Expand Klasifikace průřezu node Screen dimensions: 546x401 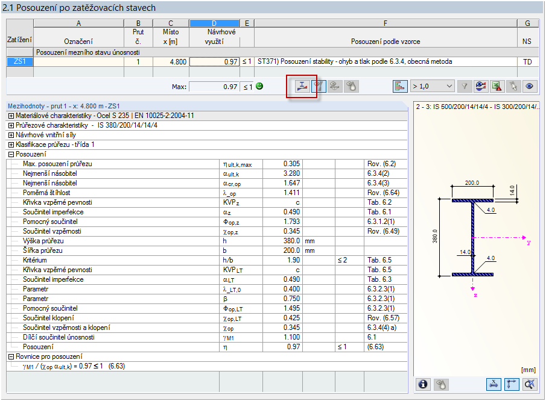click(x=11, y=145)
